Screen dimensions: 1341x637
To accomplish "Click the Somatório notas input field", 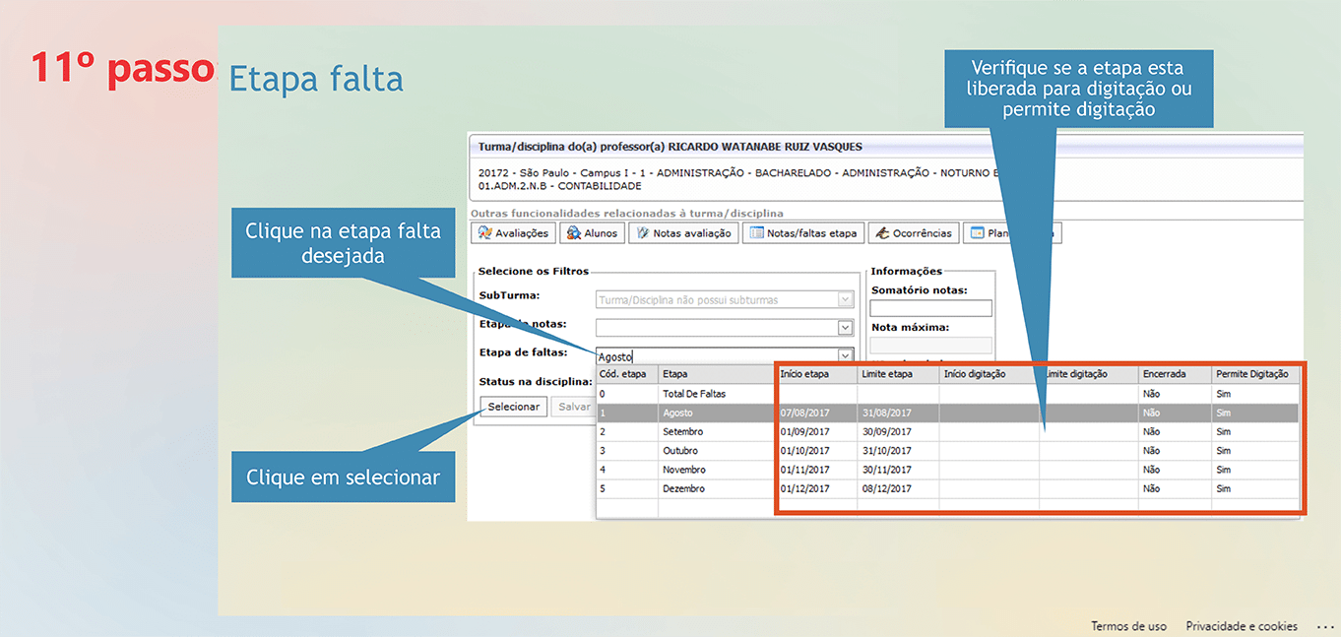I will pos(930,308).
